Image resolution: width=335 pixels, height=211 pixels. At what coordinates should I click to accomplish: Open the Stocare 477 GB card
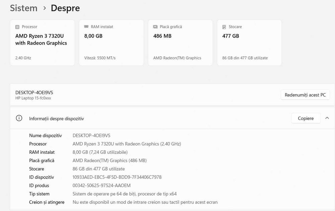click(249, 43)
